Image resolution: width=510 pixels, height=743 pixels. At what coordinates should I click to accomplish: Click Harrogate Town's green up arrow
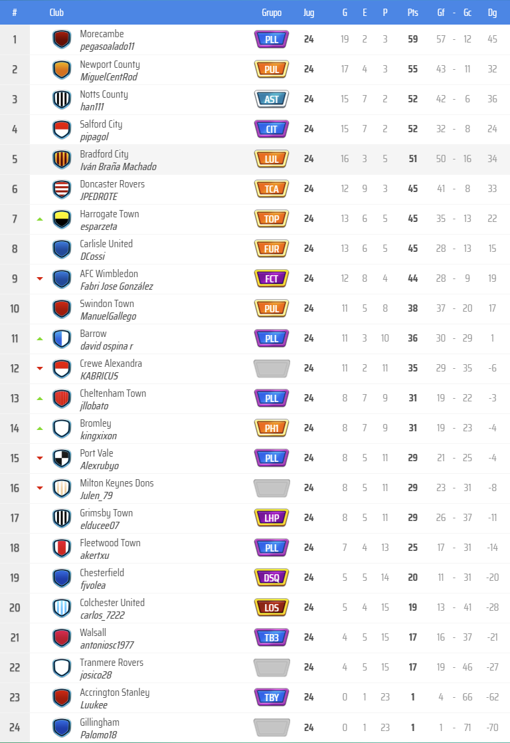click(x=40, y=219)
